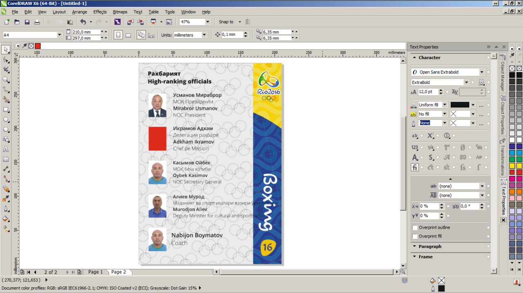The width and height of the screenshot is (523, 293).
Task: Select the Text tool
Action: click(6, 150)
